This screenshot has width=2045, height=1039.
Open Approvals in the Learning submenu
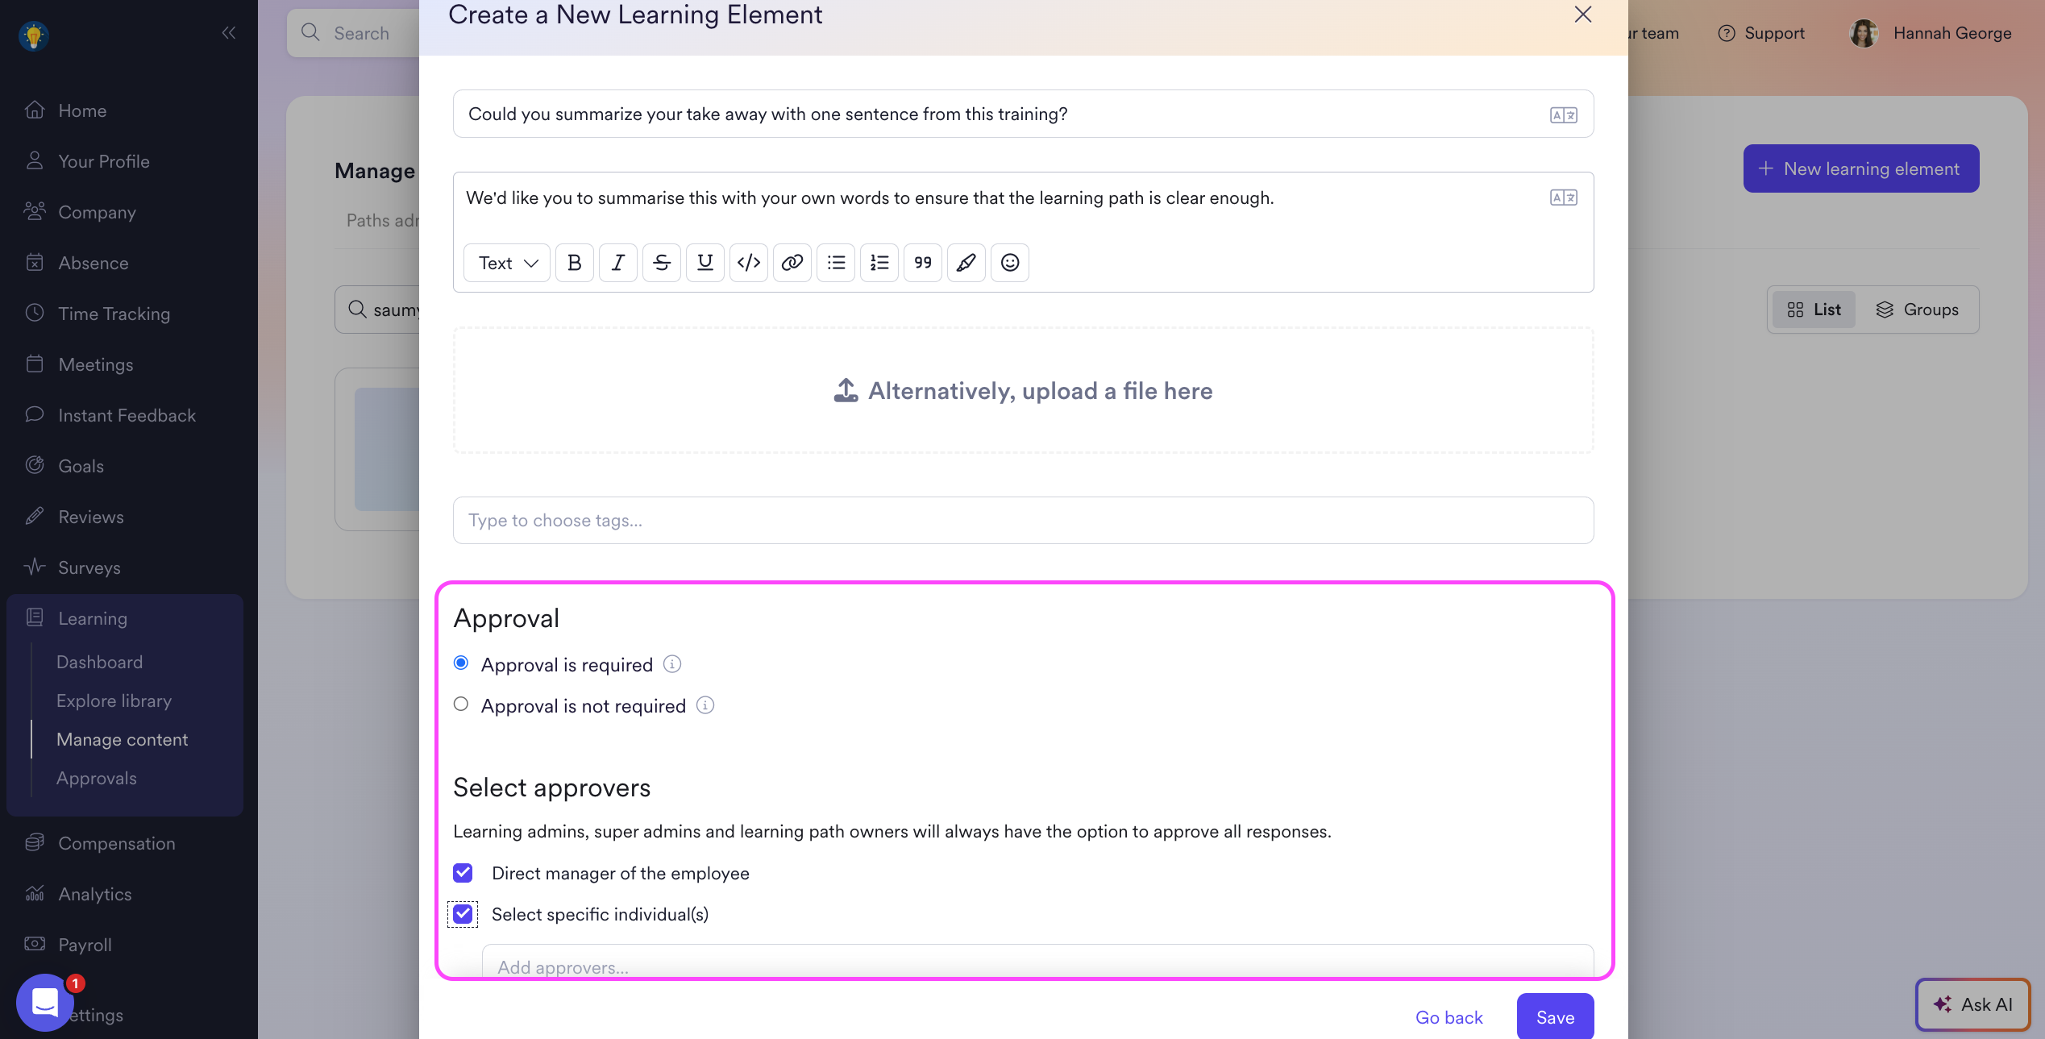(x=96, y=778)
